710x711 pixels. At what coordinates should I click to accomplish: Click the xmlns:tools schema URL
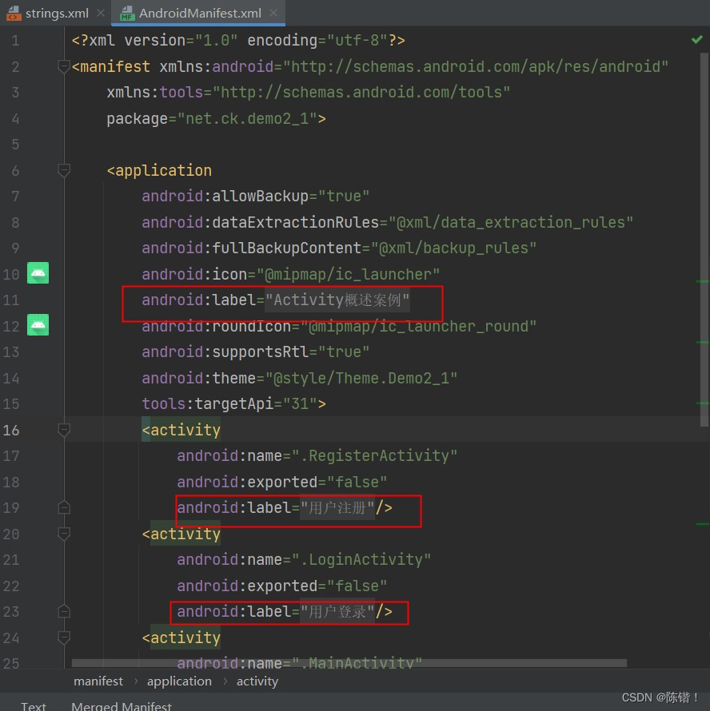(x=361, y=93)
